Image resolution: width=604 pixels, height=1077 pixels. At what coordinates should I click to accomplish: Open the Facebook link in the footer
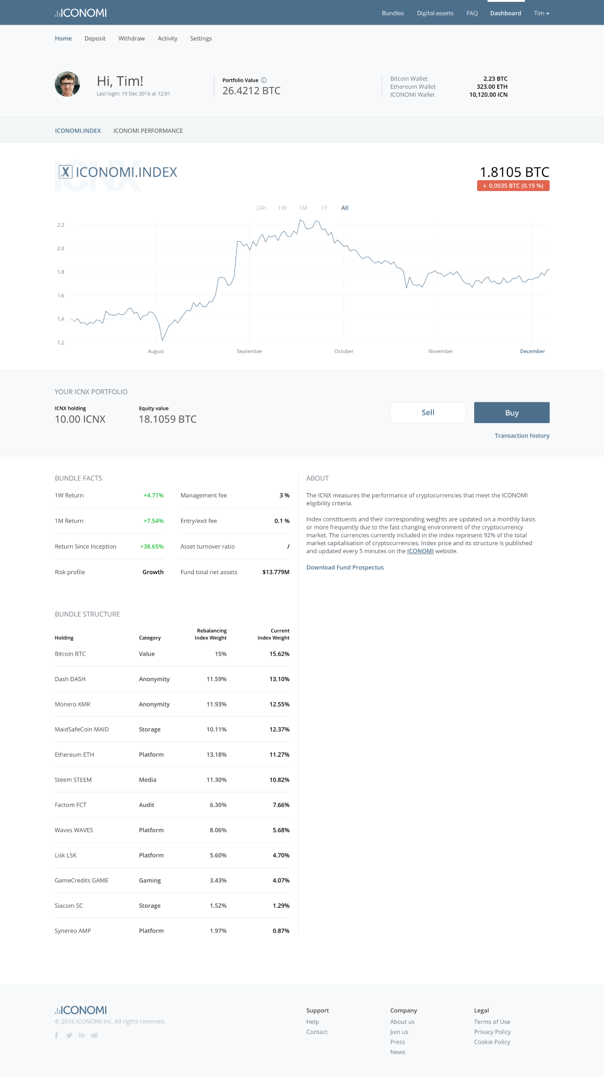57,1035
